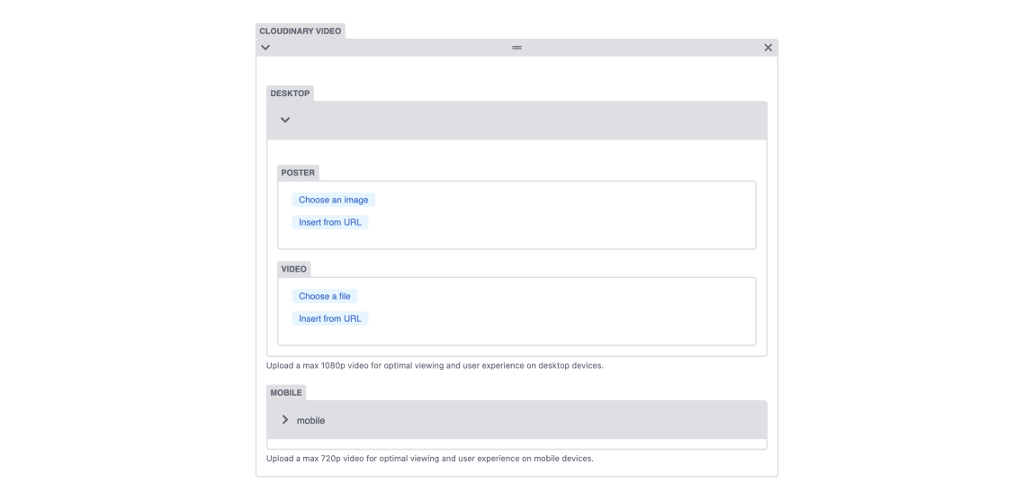The height and width of the screenshot is (501, 1033).
Task: Collapse the Cloudinary Video block chevron
Action: pos(265,48)
